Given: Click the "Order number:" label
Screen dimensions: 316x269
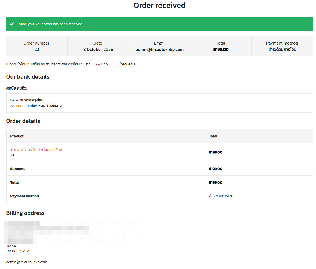Looking at the screenshot, I should point(37,43).
